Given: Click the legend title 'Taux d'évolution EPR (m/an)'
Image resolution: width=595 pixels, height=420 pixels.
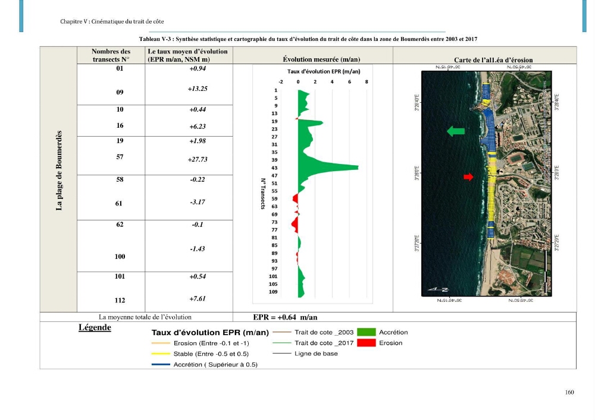Looking at the screenshot, I should (210, 333).
